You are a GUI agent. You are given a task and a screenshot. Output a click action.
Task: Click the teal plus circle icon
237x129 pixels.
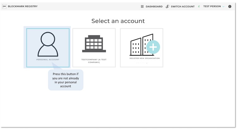tap(153, 47)
